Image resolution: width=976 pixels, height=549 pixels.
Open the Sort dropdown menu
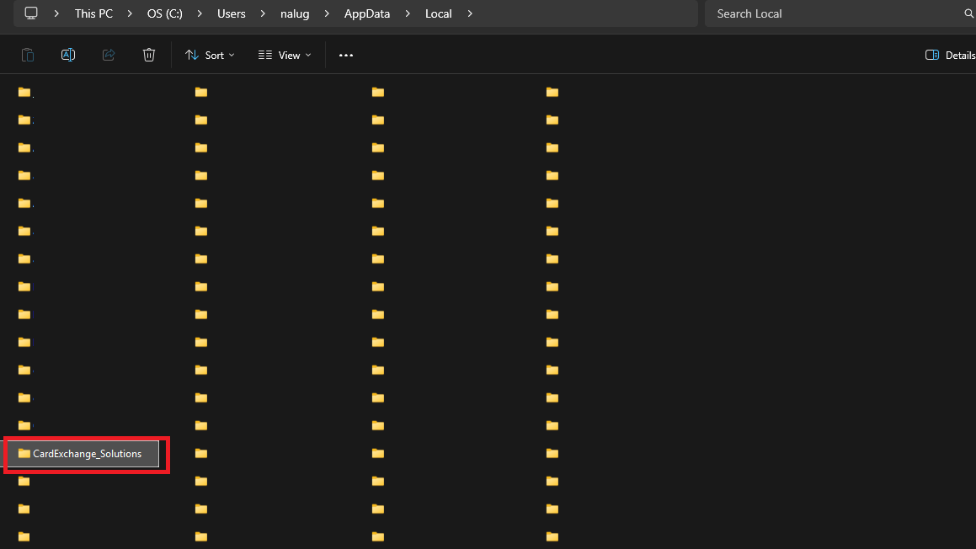click(210, 56)
